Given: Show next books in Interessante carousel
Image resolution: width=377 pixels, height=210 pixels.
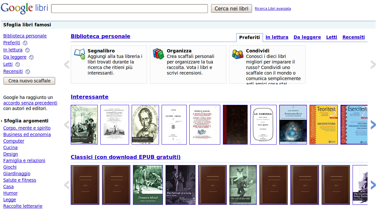Looking at the screenshot, I should click(x=373, y=125).
